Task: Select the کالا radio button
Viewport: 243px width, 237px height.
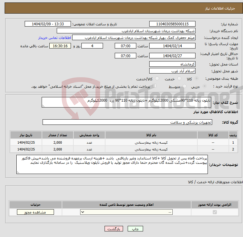Action: pyautogui.click(x=196, y=78)
